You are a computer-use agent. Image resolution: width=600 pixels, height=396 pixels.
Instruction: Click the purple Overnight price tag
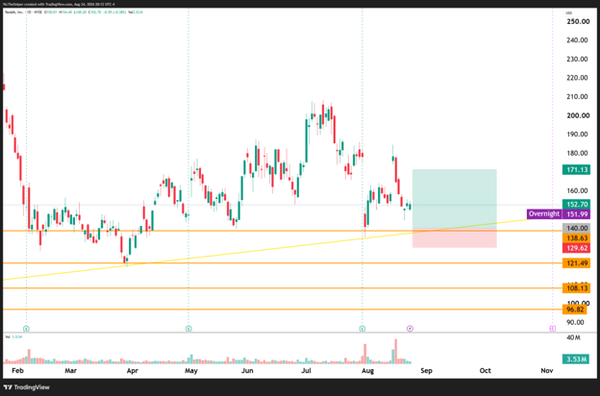tap(544, 214)
